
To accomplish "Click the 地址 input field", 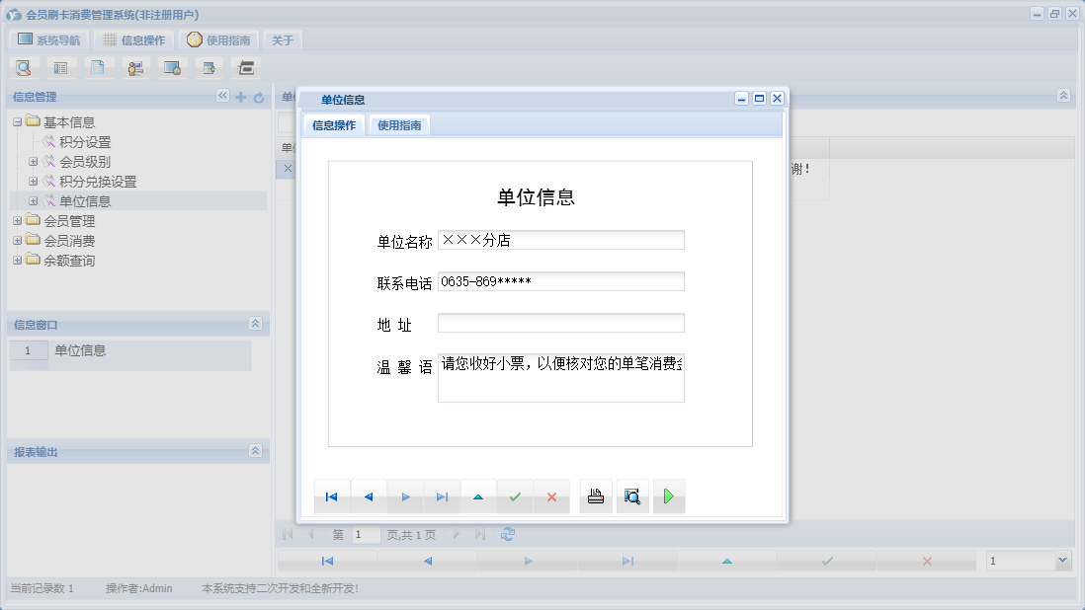I will (560, 323).
